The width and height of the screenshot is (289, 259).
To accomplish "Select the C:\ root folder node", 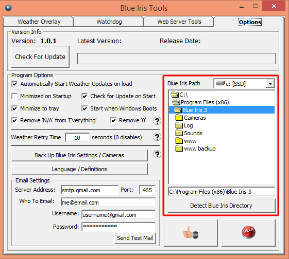I will [x=179, y=95].
